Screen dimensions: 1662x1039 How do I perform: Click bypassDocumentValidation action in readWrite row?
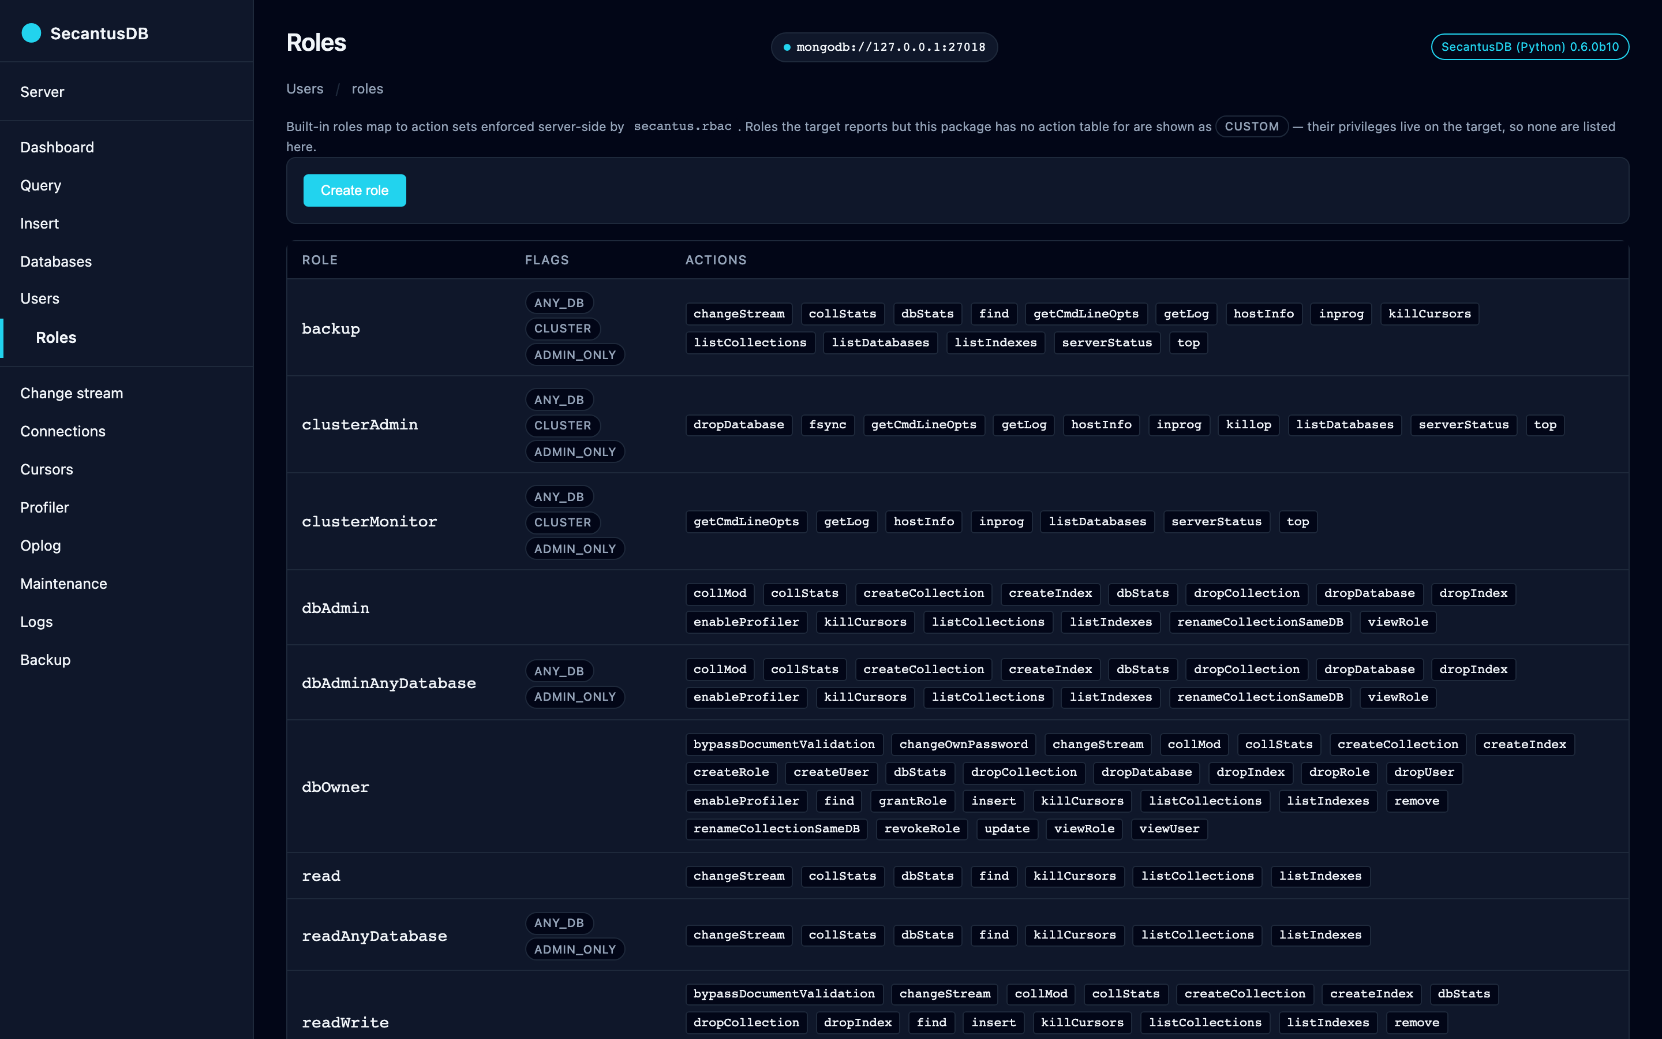(784, 993)
